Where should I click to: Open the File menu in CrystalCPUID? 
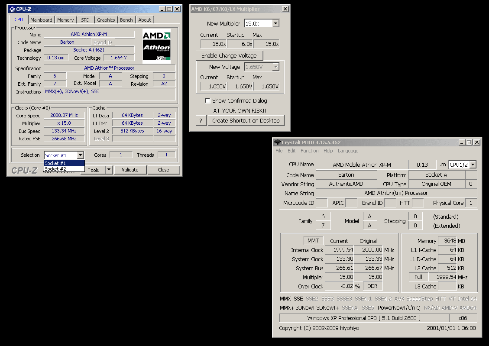tap(279, 151)
